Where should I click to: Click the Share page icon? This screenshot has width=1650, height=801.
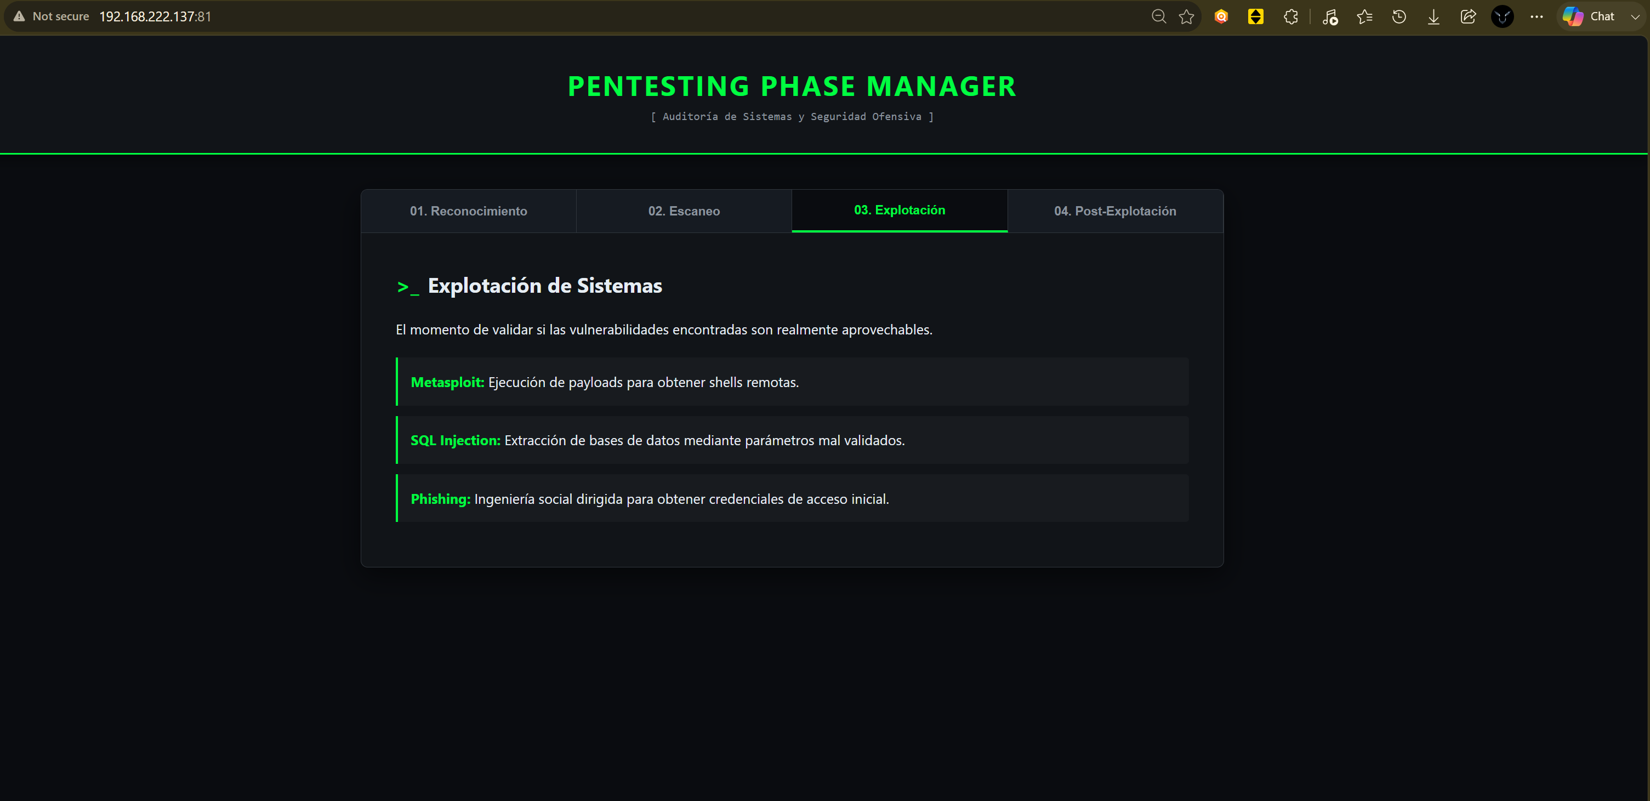tap(1468, 16)
